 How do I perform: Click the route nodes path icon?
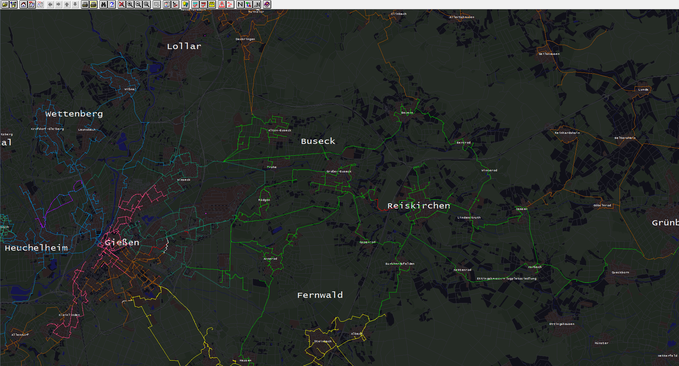click(x=249, y=4)
